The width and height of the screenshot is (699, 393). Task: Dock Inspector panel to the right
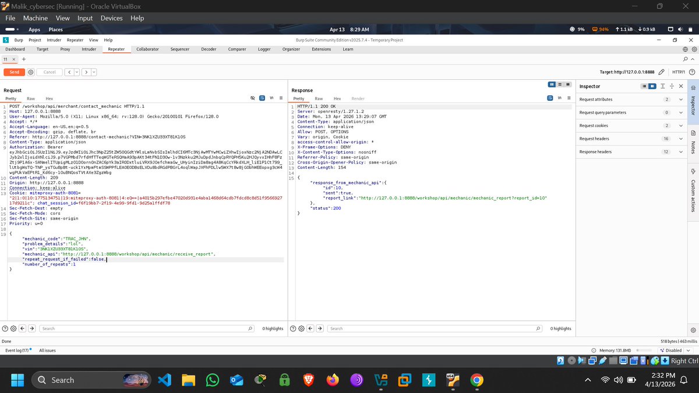[x=652, y=86]
